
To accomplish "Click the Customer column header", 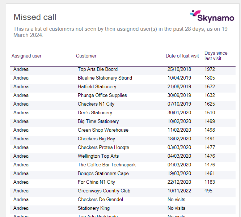I will pos(86,56).
